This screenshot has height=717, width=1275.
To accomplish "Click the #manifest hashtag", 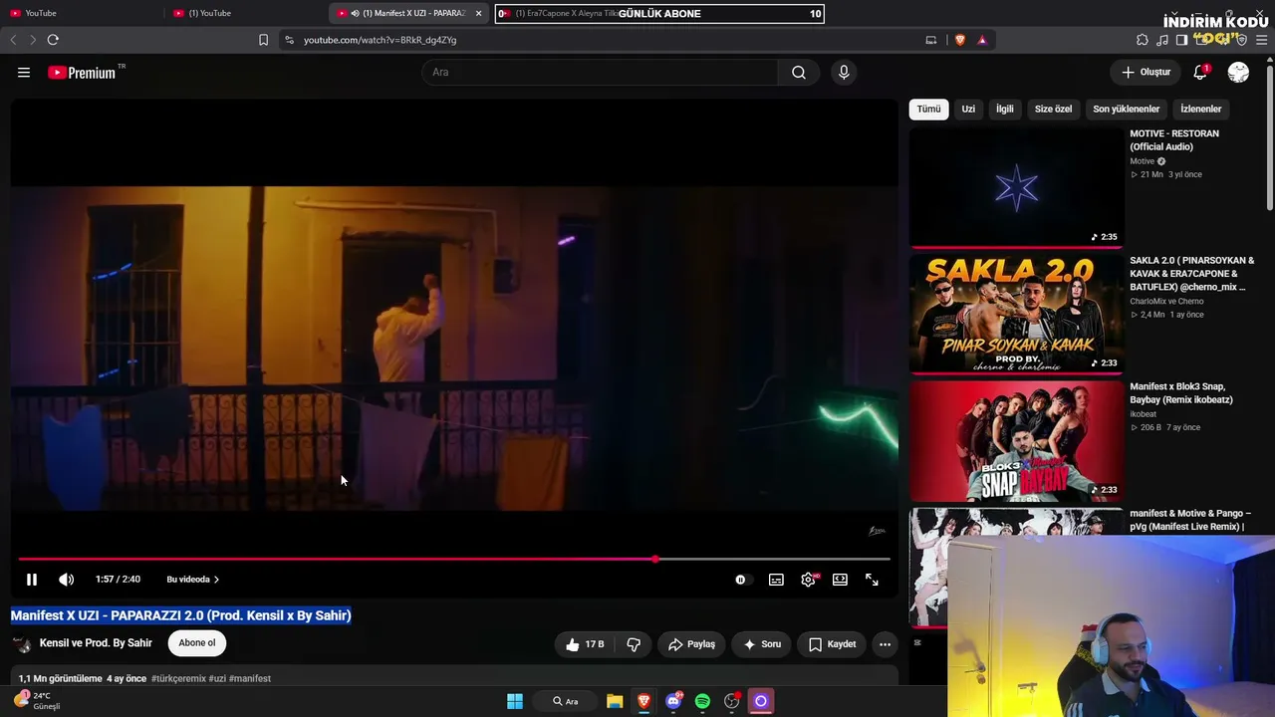I will tap(250, 678).
